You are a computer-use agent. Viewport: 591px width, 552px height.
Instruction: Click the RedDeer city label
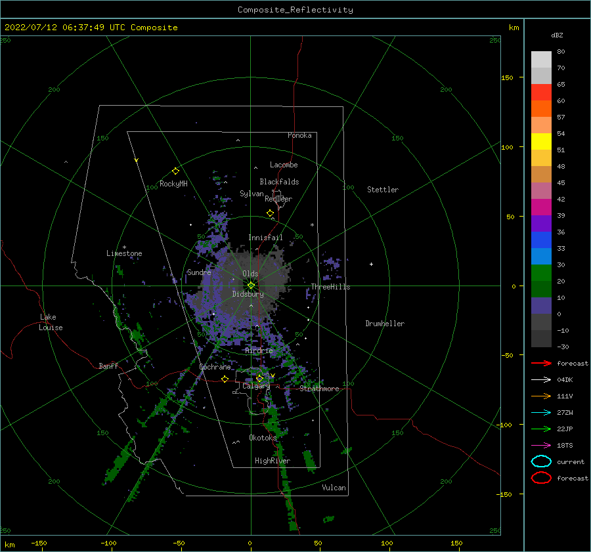click(x=278, y=199)
